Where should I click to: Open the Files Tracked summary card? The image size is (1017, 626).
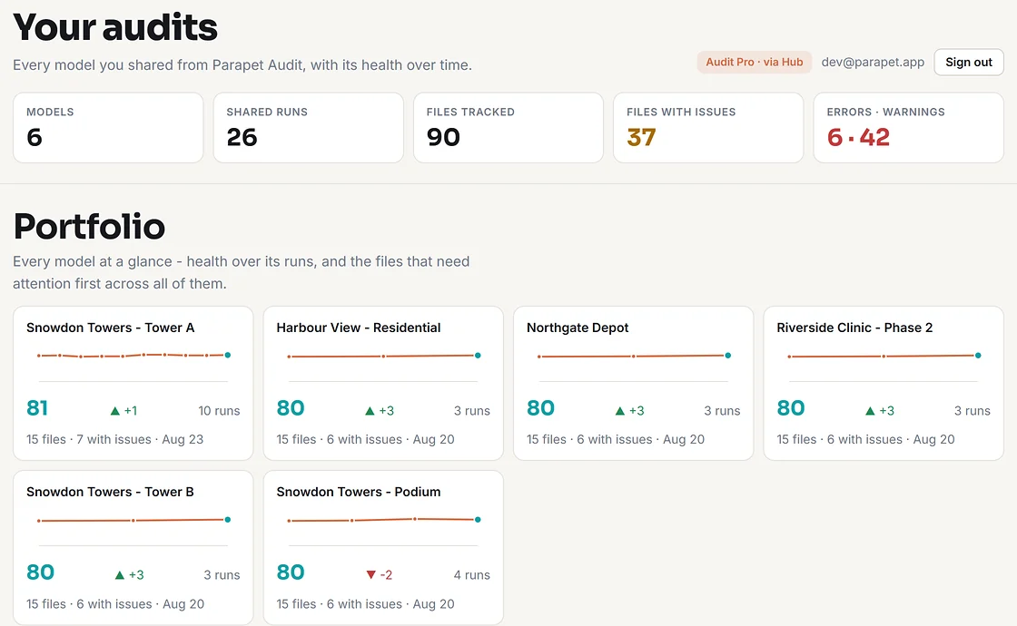(508, 128)
